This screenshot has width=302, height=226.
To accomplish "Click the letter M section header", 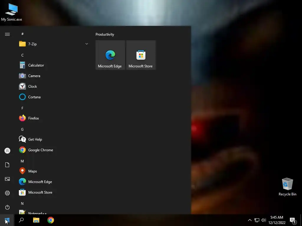I will click(x=22, y=161).
